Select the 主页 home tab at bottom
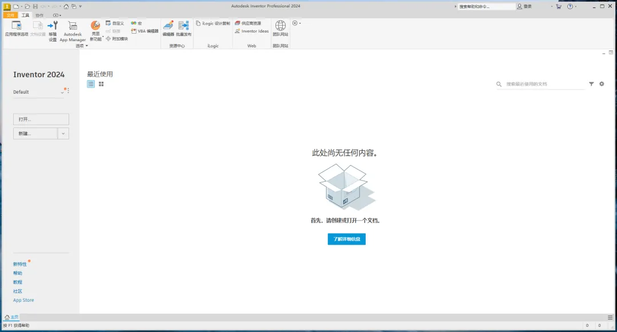617x332 pixels. click(11, 317)
